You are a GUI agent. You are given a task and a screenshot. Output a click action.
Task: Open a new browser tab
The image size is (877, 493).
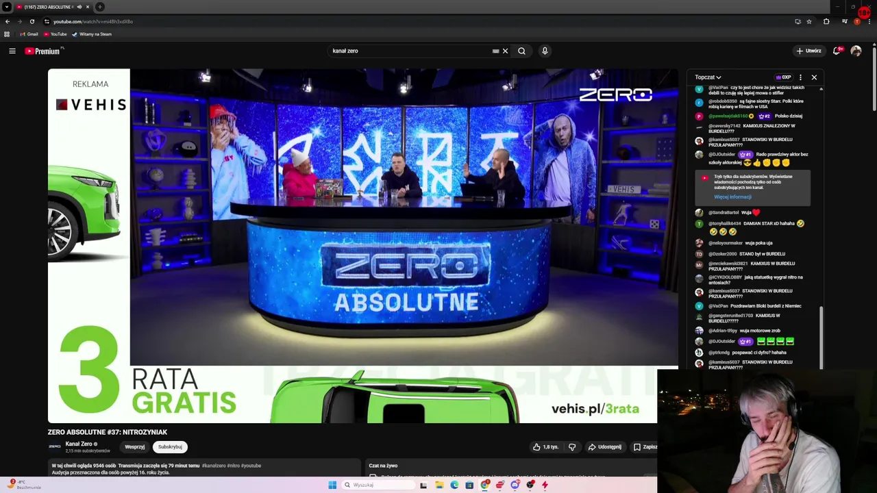click(100, 7)
